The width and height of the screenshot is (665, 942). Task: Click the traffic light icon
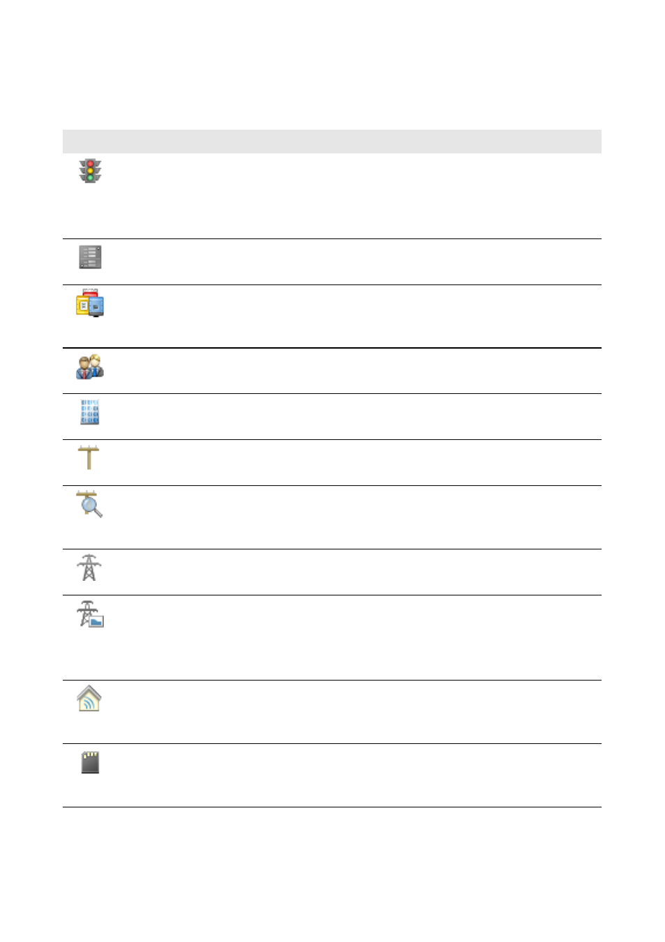[x=90, y=171]
